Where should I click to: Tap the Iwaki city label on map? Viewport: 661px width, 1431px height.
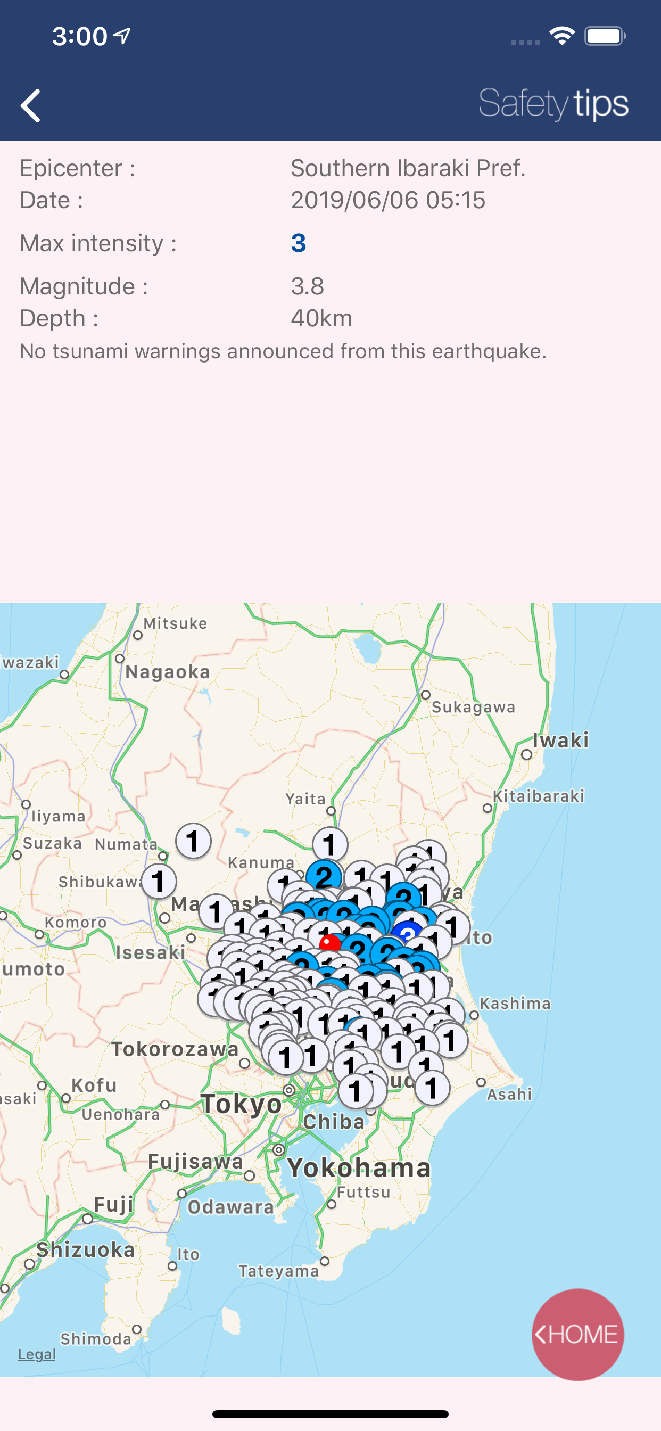(x=560, y=741)
